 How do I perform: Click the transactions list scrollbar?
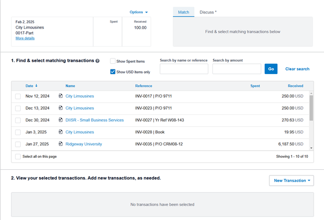(x=311, y=108)
